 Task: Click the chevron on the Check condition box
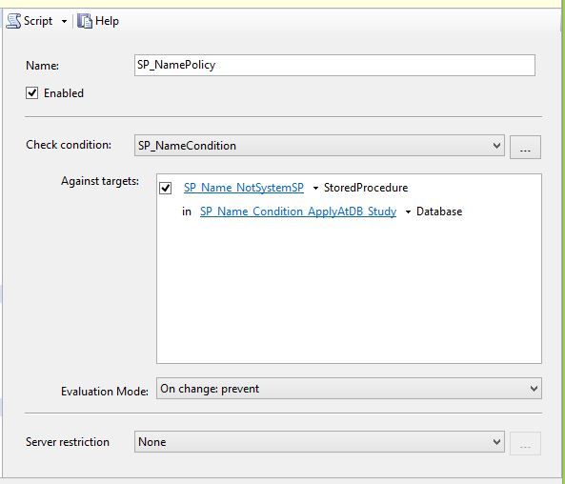point(496,146)
